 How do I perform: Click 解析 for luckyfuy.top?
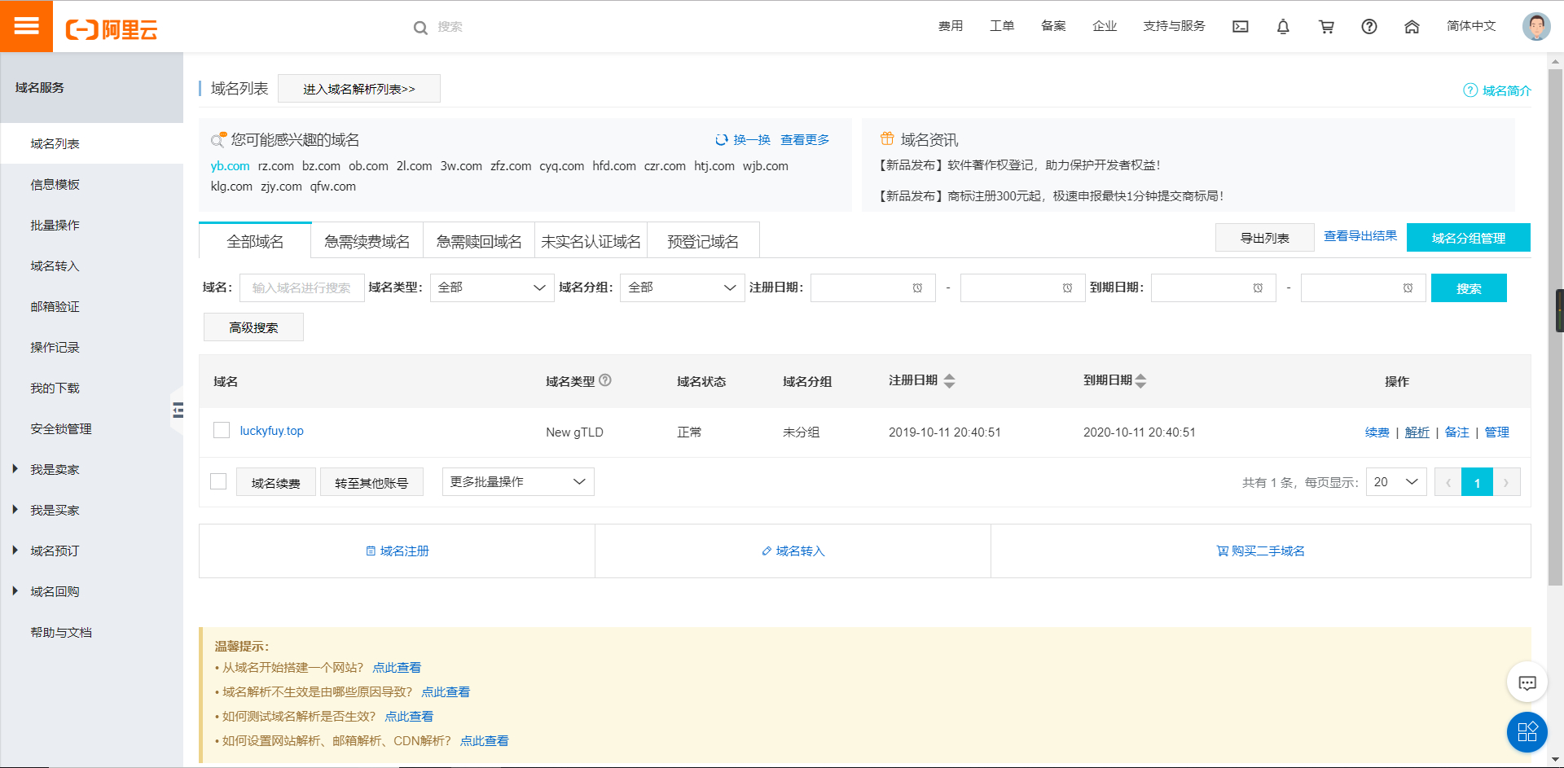(x=1417, y=432)
